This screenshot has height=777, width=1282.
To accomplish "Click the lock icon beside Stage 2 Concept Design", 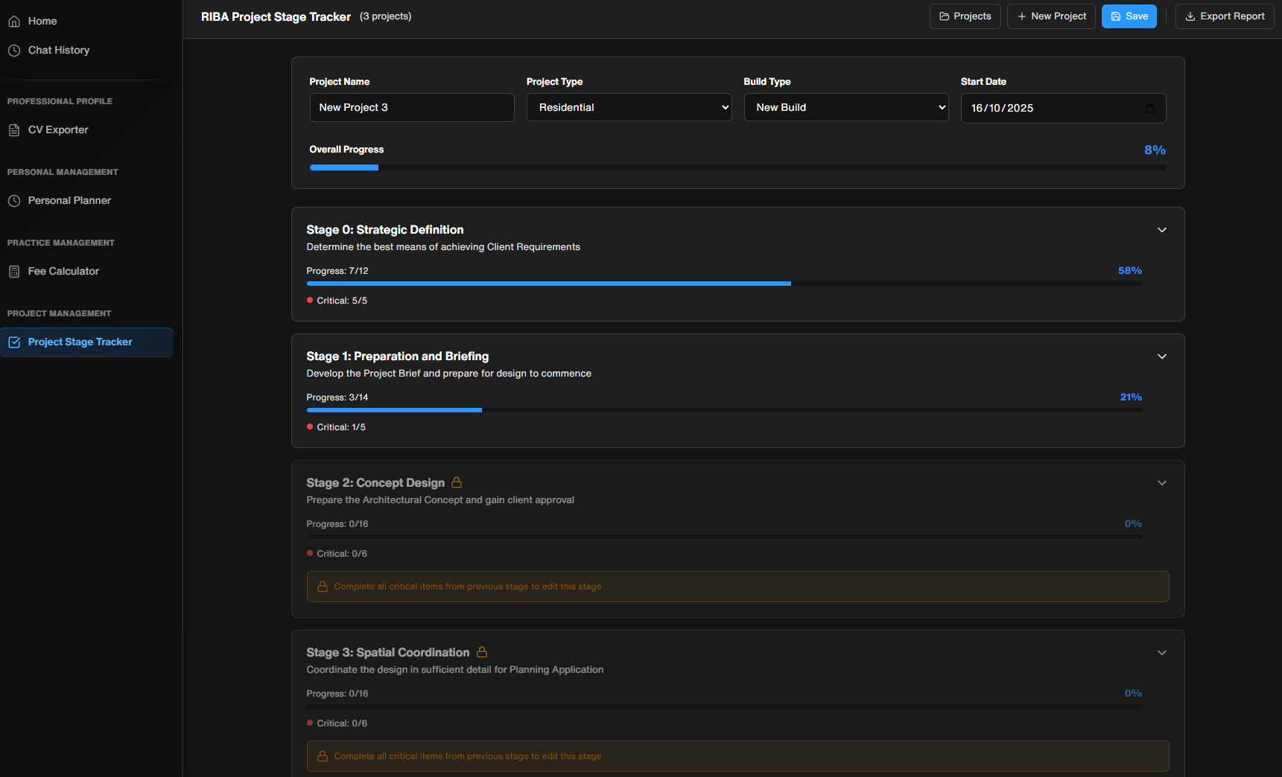I will tap(456, 482).
